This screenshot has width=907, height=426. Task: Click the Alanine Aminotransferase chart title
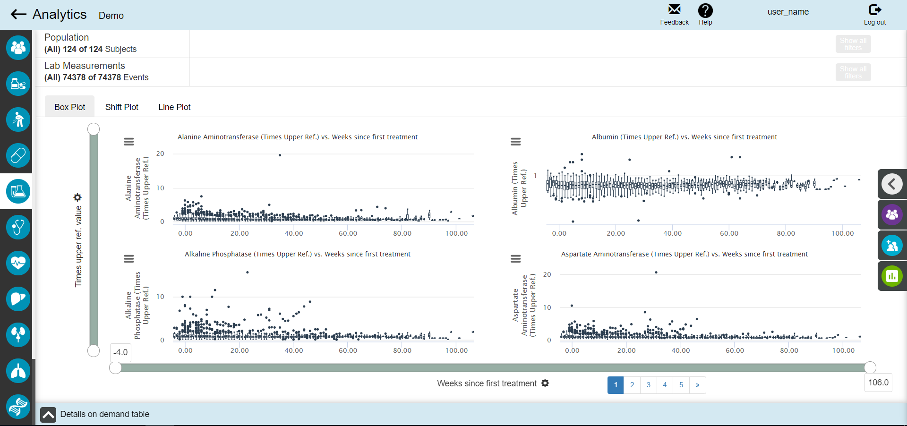tap(298, 137)
